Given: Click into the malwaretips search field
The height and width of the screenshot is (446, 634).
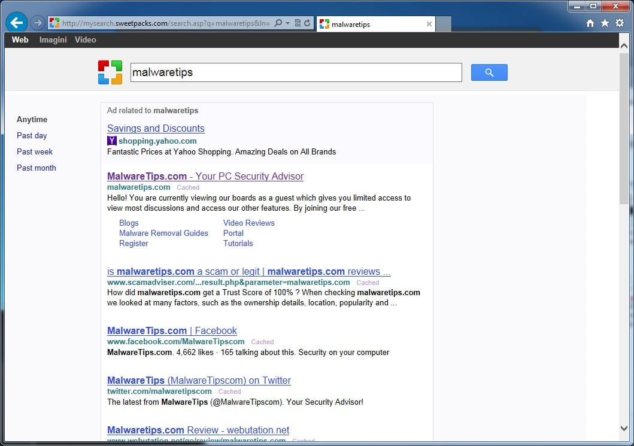Looking at the screenshot, I should (x=296, y=72).
